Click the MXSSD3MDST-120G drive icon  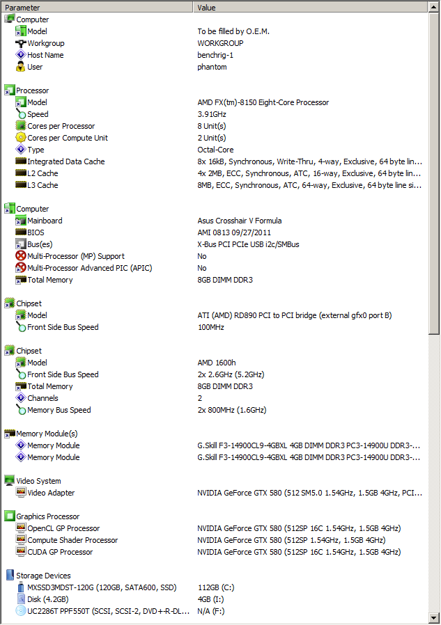tap(21, 587)
